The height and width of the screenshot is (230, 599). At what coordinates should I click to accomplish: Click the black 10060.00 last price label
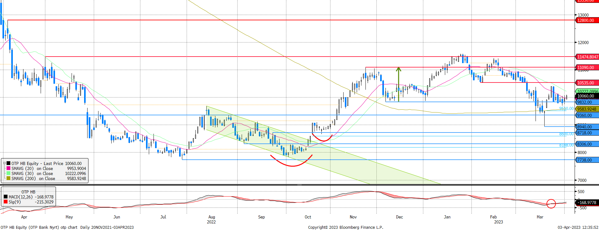[587, 96]
